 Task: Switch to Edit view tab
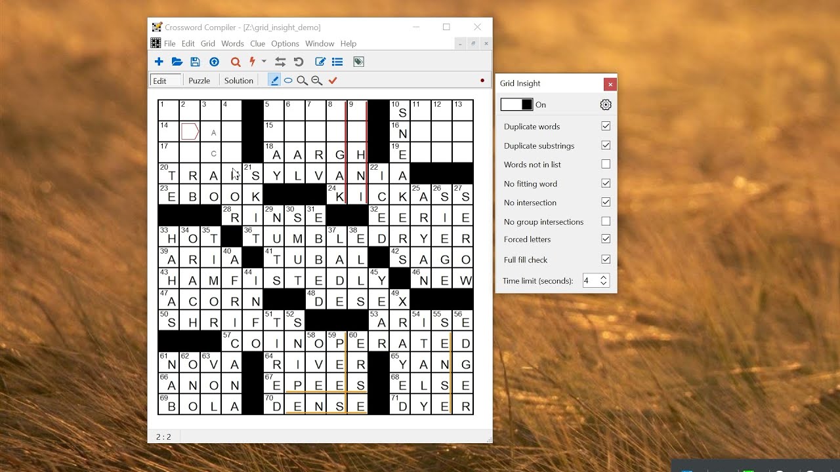[x=166, y=81]
